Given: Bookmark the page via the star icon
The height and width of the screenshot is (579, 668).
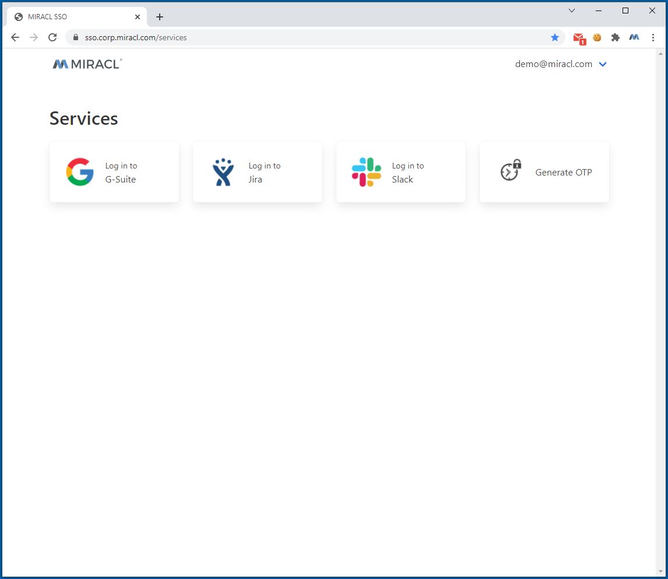Looking at the screenshot, I should point(555,37).
